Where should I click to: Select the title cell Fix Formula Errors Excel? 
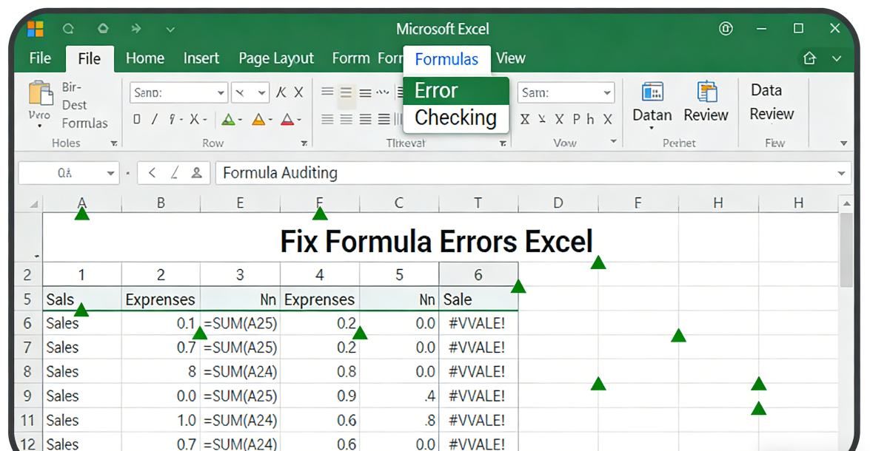436,241
